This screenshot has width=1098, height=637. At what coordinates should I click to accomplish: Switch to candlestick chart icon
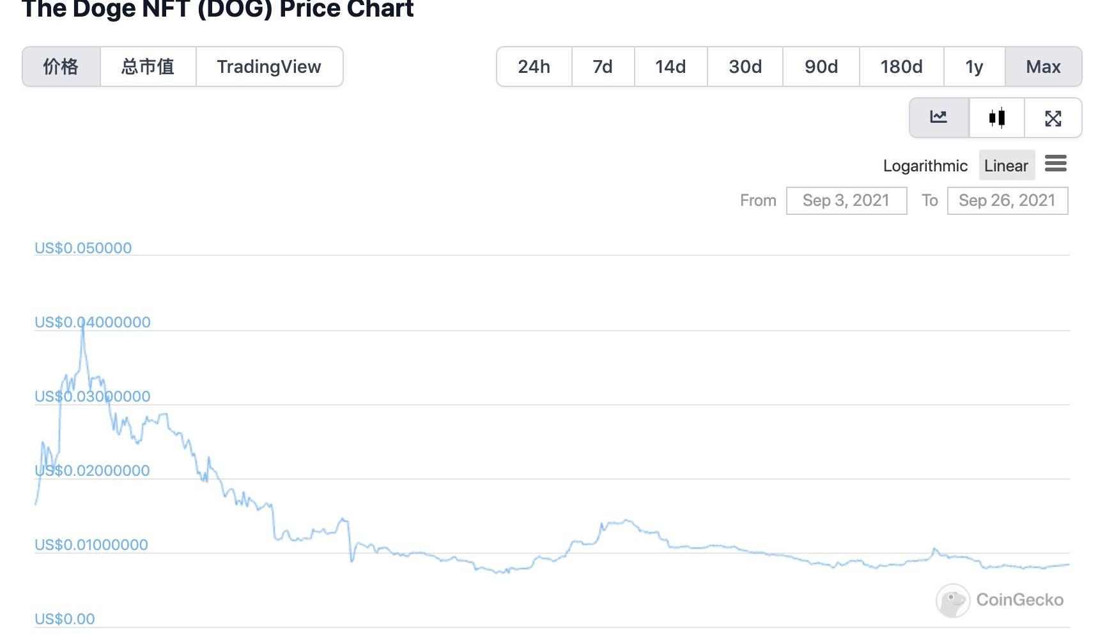coord(996,118)
